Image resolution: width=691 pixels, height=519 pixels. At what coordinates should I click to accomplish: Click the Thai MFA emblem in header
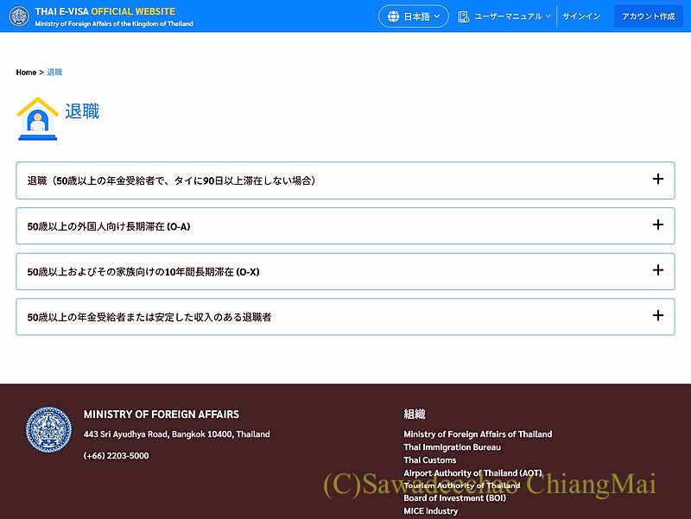click(19, 16)
